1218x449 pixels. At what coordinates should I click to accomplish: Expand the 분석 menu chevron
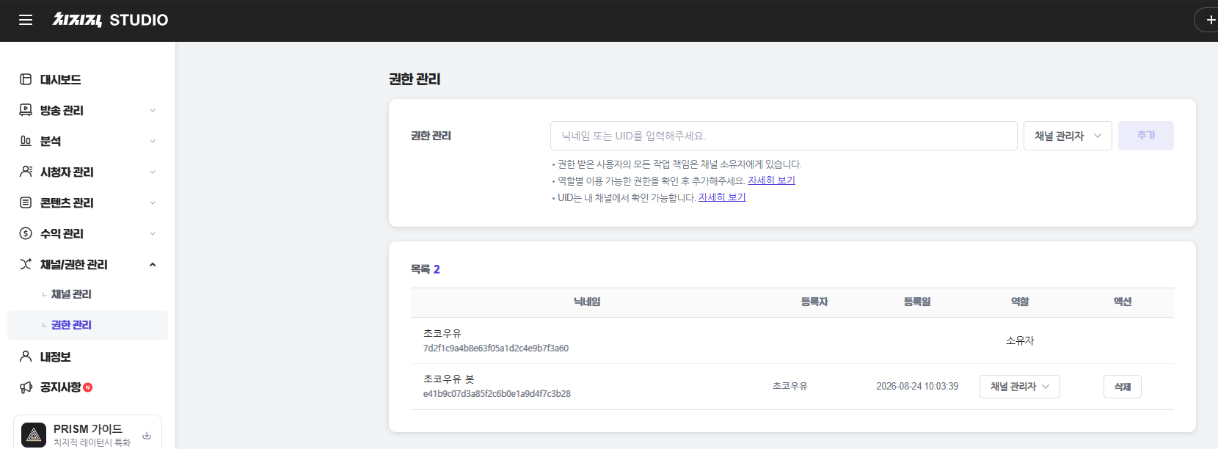point(153,141)
